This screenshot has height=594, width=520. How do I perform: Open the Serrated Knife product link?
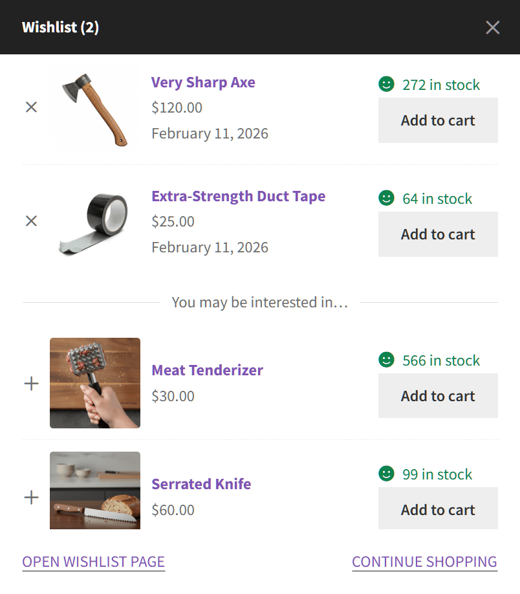200,484
